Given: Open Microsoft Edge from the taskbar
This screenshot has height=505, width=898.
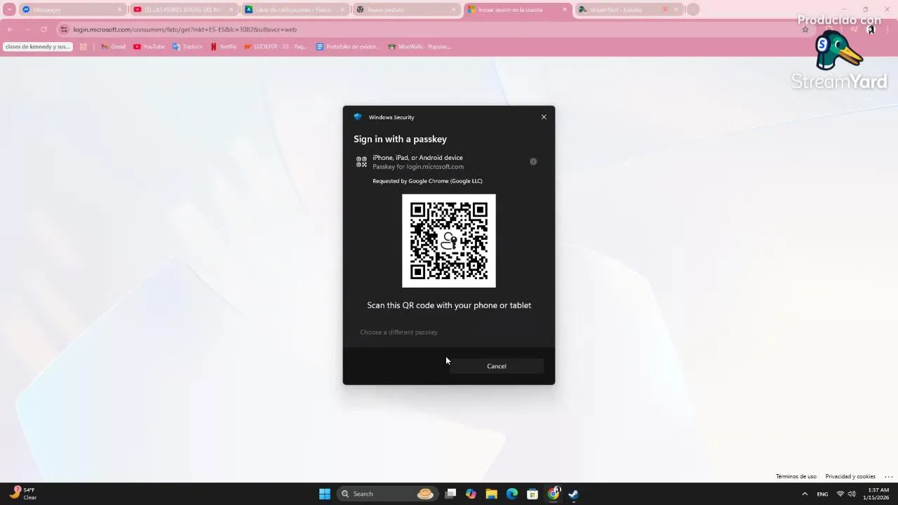Looking at the screenshot, I should 512,494.
